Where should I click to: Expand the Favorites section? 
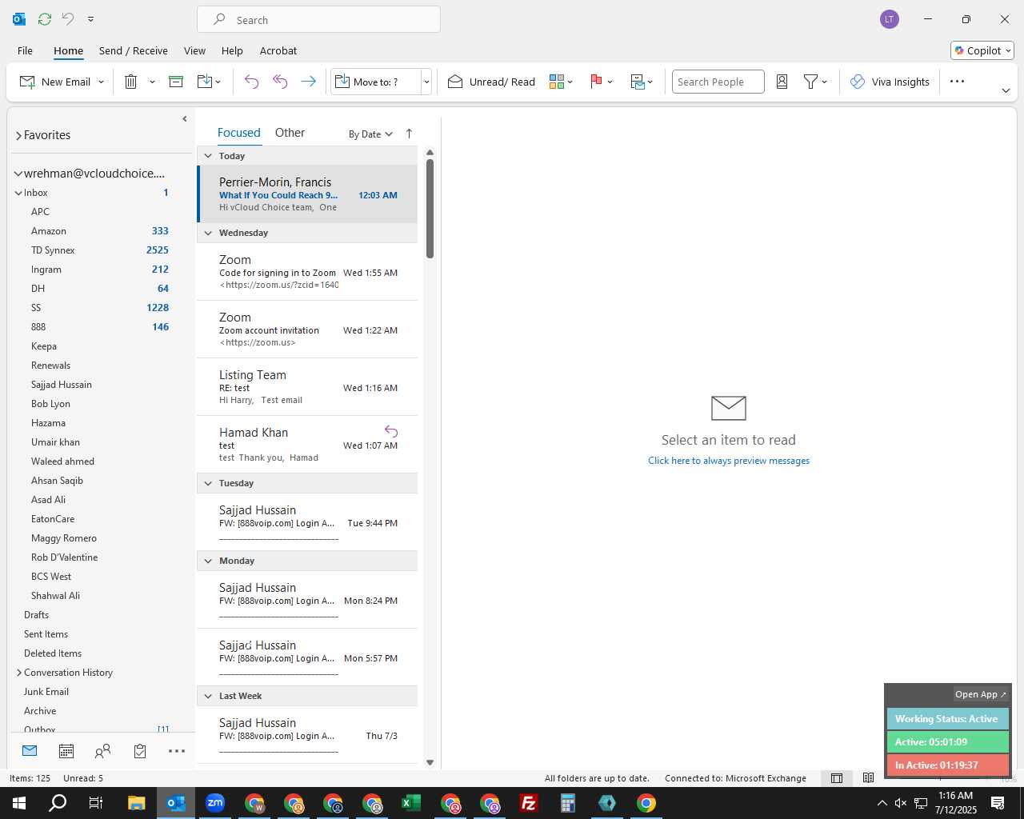coord(18,136)
